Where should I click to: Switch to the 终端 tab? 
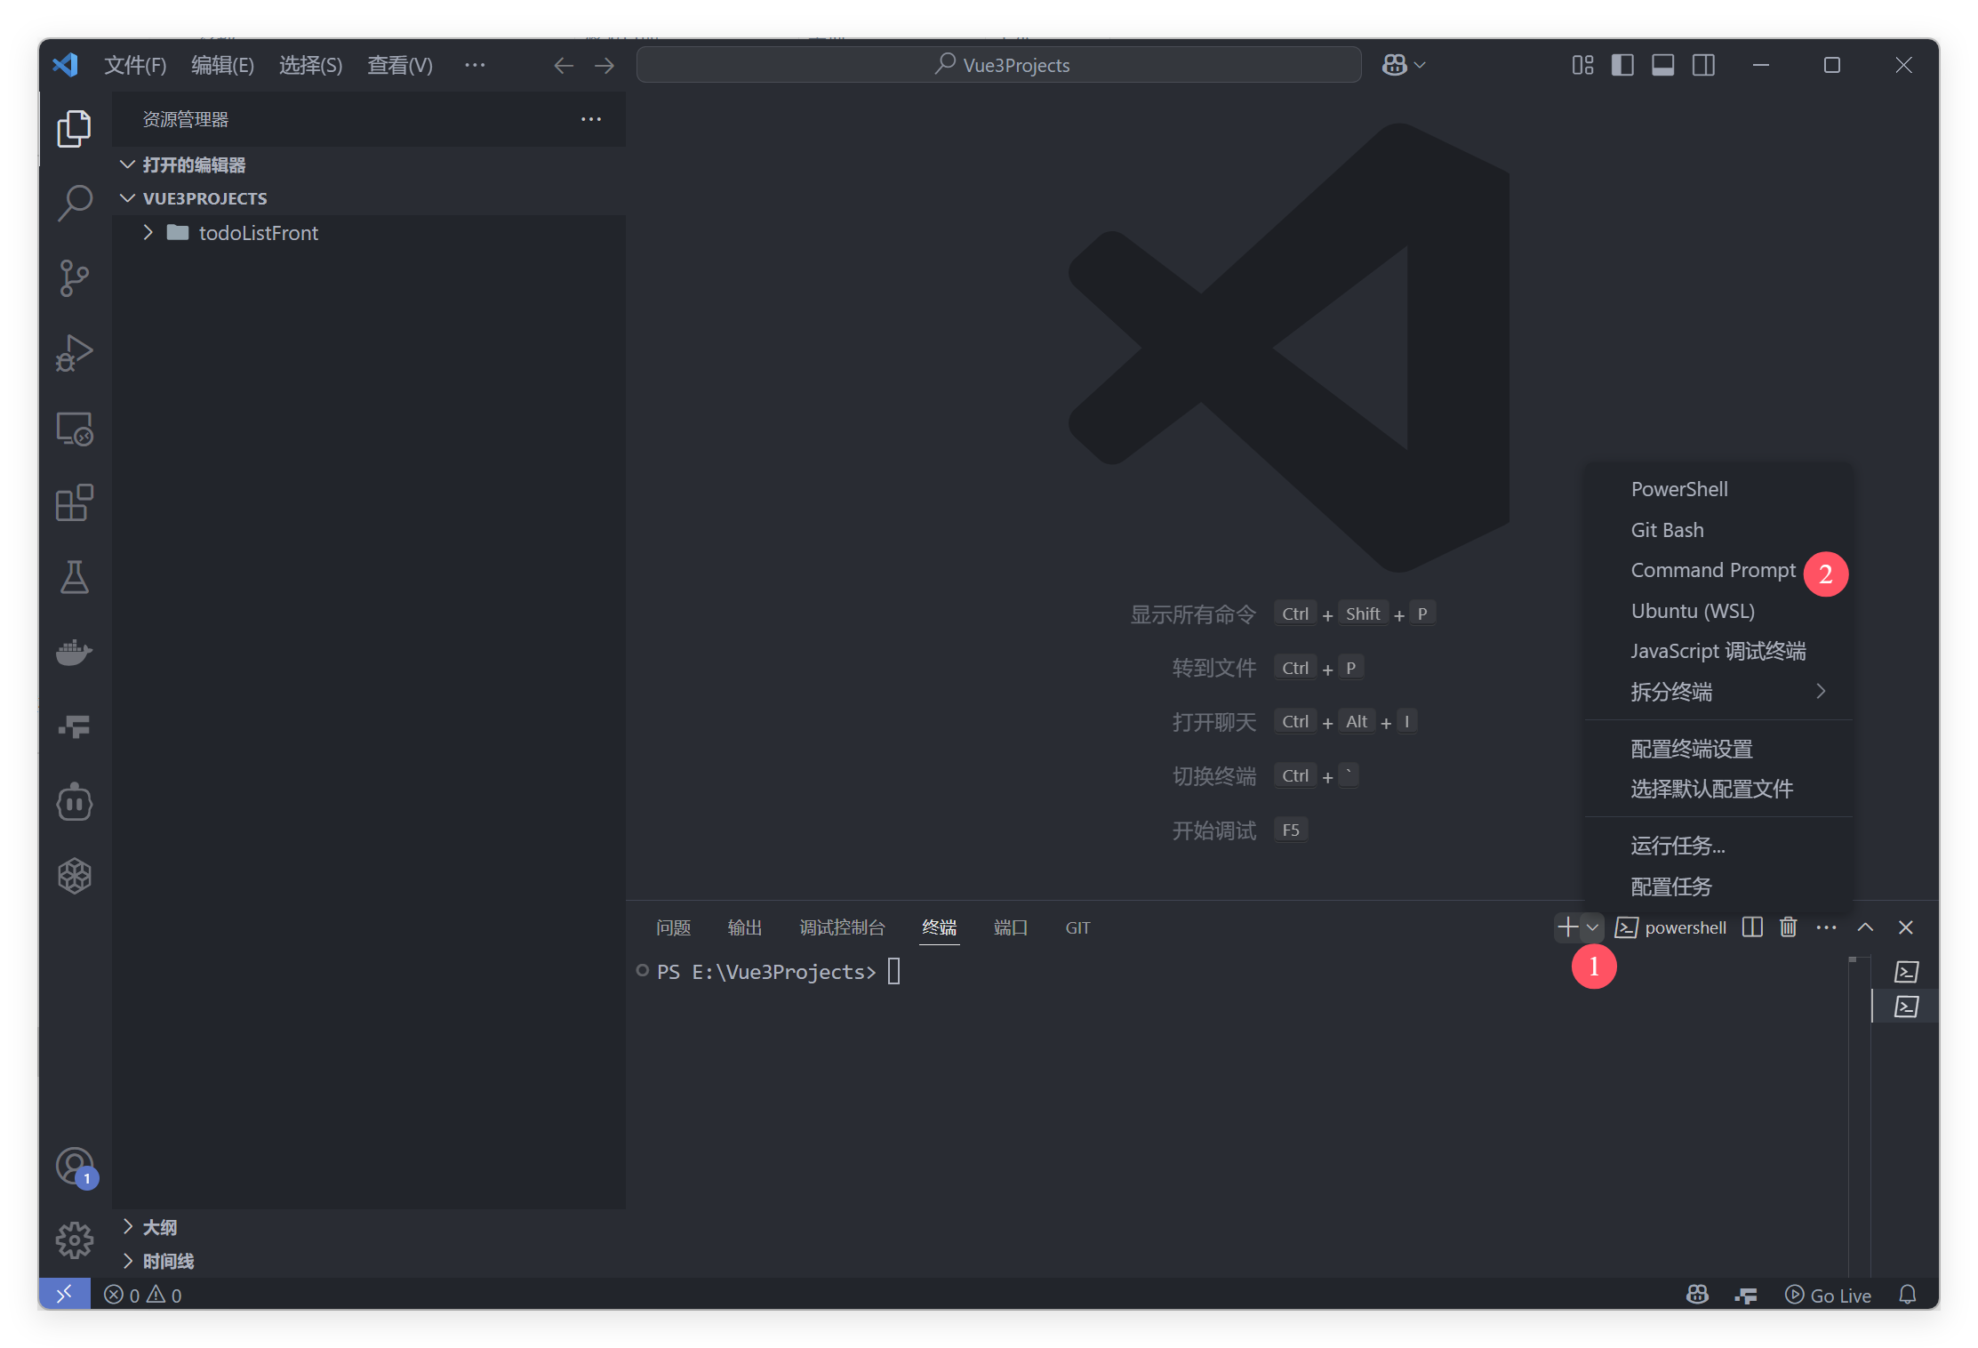click(940, 927)
